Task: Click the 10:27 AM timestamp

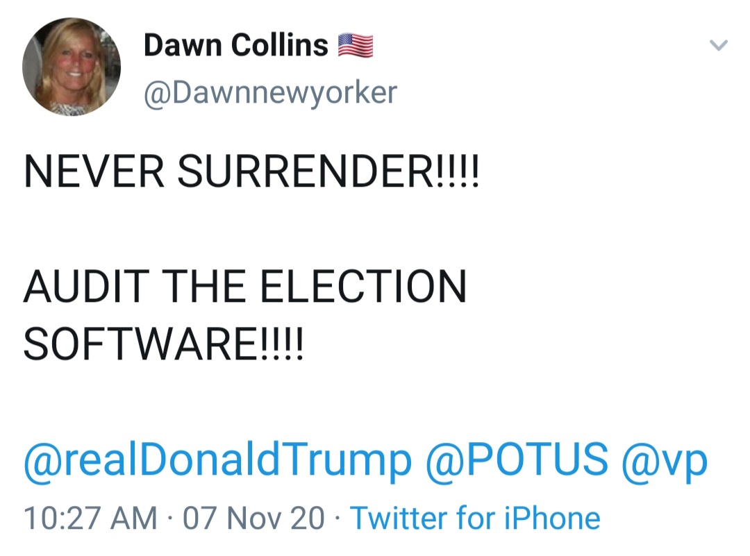Action: pyautogui.click(x=90, y=519)
